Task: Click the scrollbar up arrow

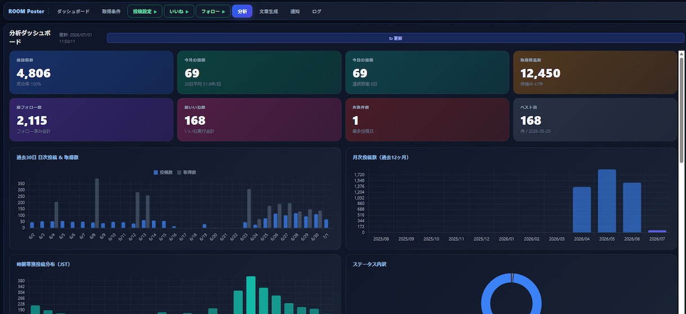Action: coord(682,54)
